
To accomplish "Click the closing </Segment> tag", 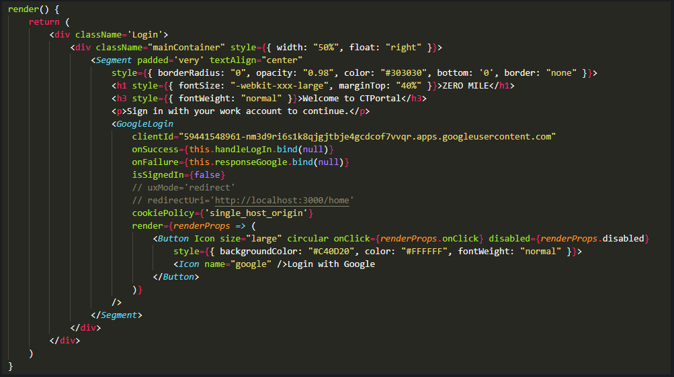I will (x=116, y=315).
